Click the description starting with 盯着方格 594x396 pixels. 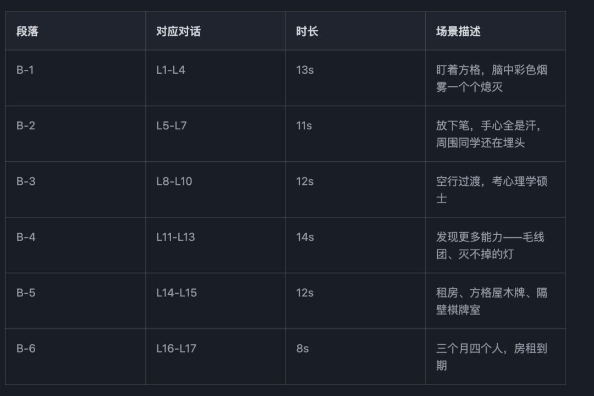pyautogui.click(x=491, y=78)
